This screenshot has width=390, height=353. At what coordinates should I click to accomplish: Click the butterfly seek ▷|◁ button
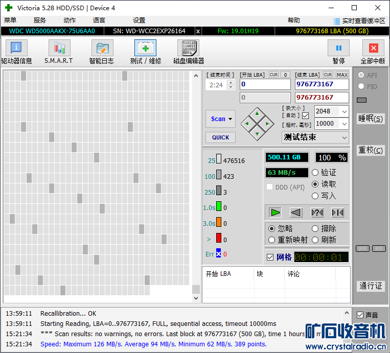[x=338, y=213]
